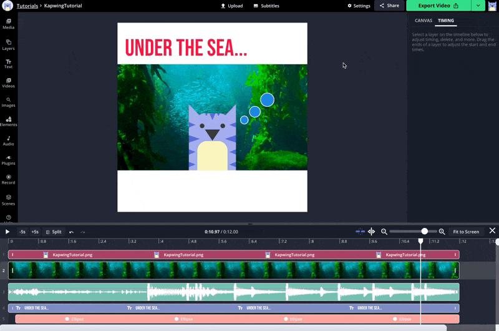
Task: Open the Layers panel
Action: (9, 44)
